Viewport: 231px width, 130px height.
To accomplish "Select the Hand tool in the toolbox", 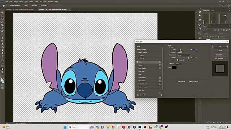I will click(3, 69).
